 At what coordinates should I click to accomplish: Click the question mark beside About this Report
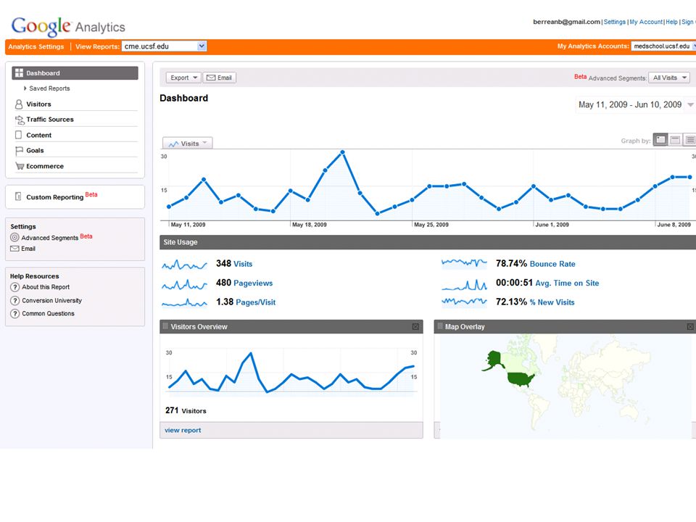click(x=15, y=287)
